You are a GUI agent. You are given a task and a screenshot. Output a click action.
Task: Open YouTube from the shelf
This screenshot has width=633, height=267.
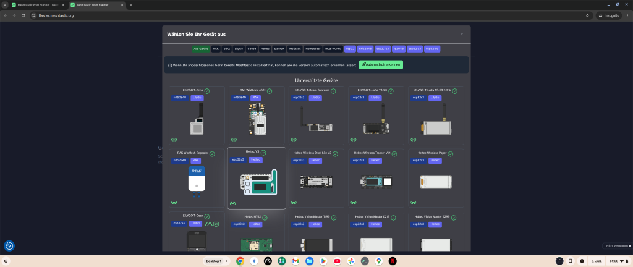coord(336,261)
